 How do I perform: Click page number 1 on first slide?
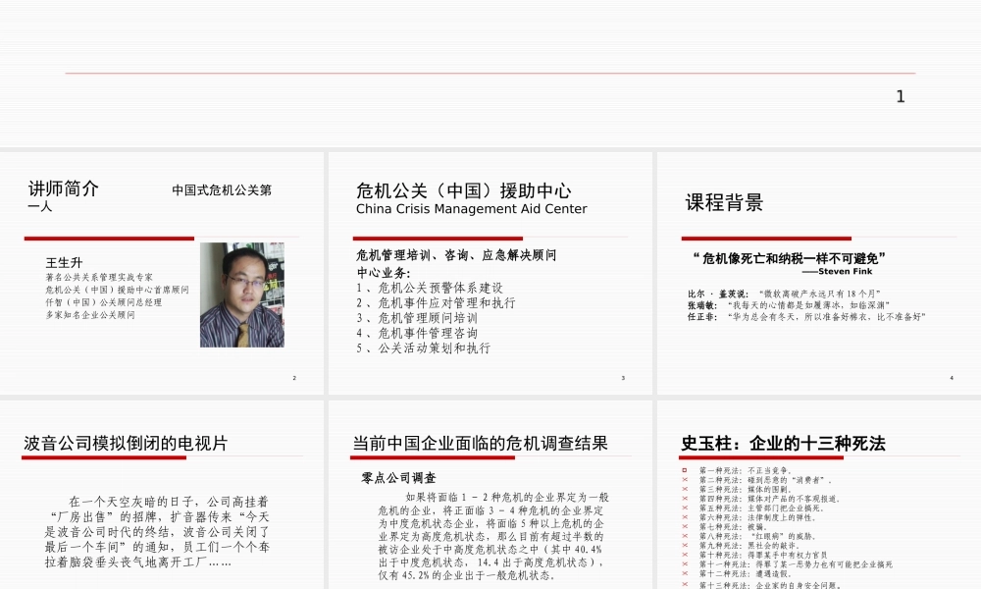(901, 96)
